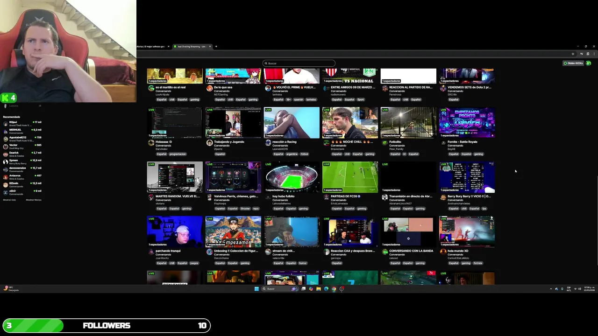Click the 'programacion' tag under Holaaaaa
The image size is (598, 336).
(x=178, y=154)
